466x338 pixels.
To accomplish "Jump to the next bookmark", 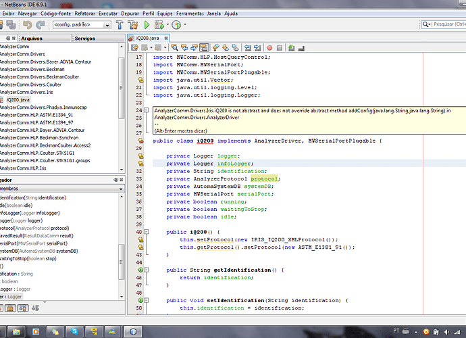I will tap(226, 47).
